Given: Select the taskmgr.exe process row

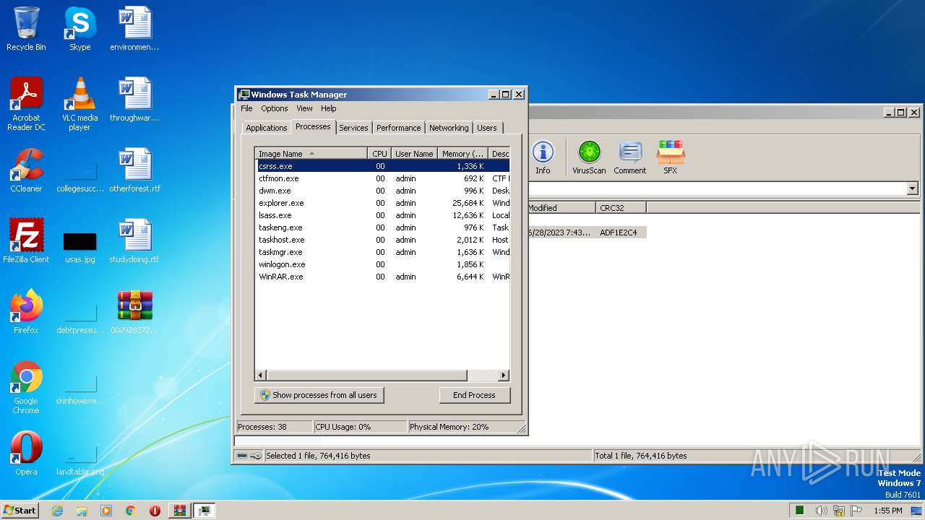Looking at the screenshot, I should pos(382,252).
